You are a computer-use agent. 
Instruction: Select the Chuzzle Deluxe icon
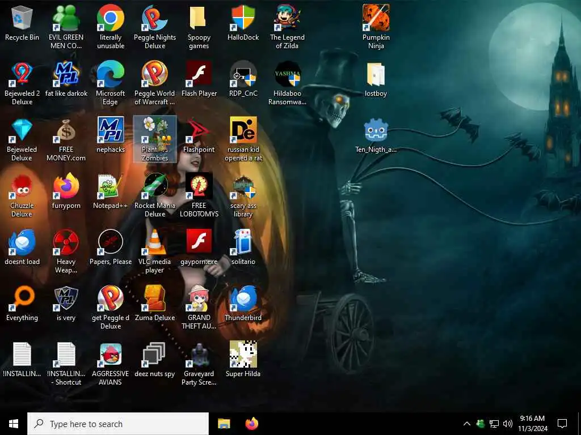point(22,195)
